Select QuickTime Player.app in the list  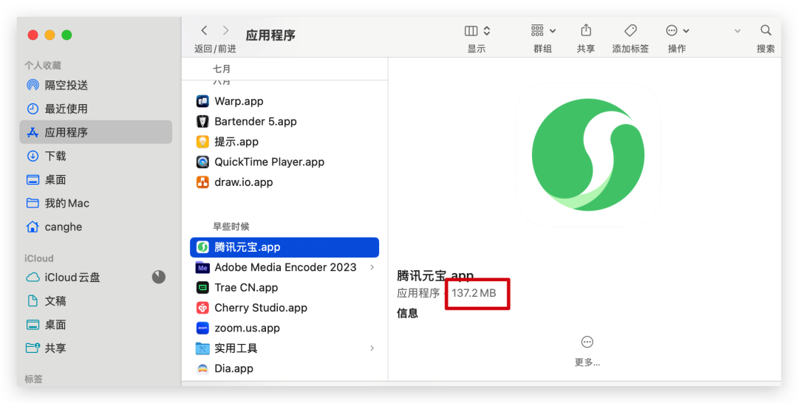[x=284, y=162]
